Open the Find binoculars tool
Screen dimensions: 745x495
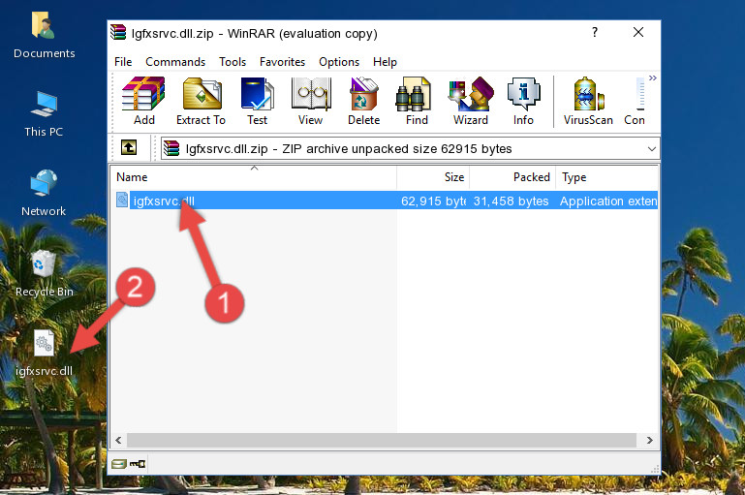point(417,102)
